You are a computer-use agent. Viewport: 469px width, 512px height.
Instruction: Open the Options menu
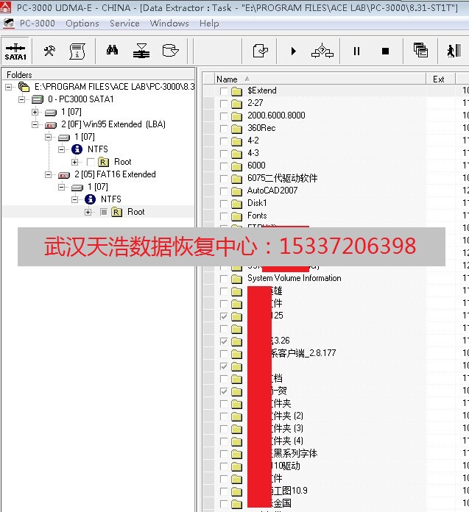tap(82, 24)
